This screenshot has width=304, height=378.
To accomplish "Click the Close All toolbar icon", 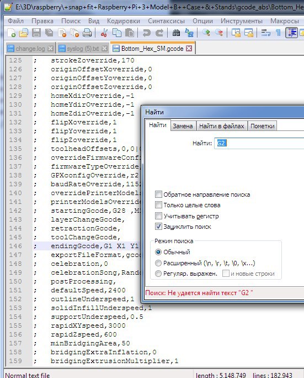I will (x=74, y=33).
